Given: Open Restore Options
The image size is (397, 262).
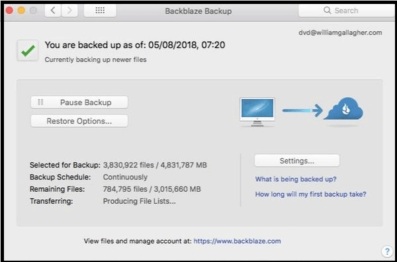Looking at the screenshot, I should coord(79,121).
